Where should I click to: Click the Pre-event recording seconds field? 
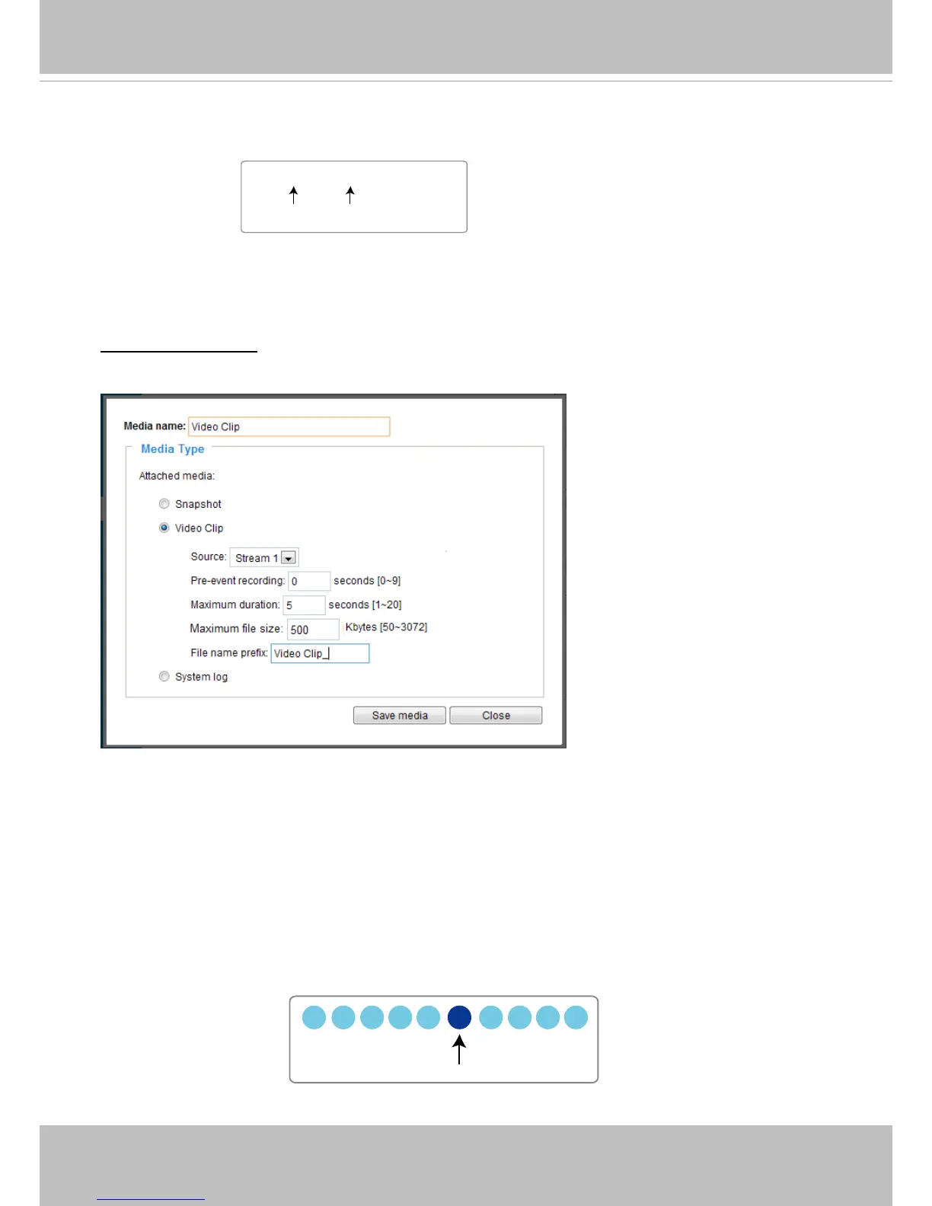pyautogui.click(x=309, y=581)
